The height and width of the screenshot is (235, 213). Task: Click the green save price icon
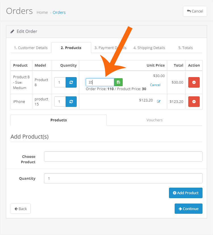click(x=118, y=82)
